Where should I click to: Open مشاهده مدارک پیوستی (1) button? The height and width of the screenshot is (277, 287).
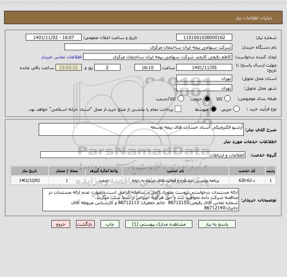click(159, 224)
